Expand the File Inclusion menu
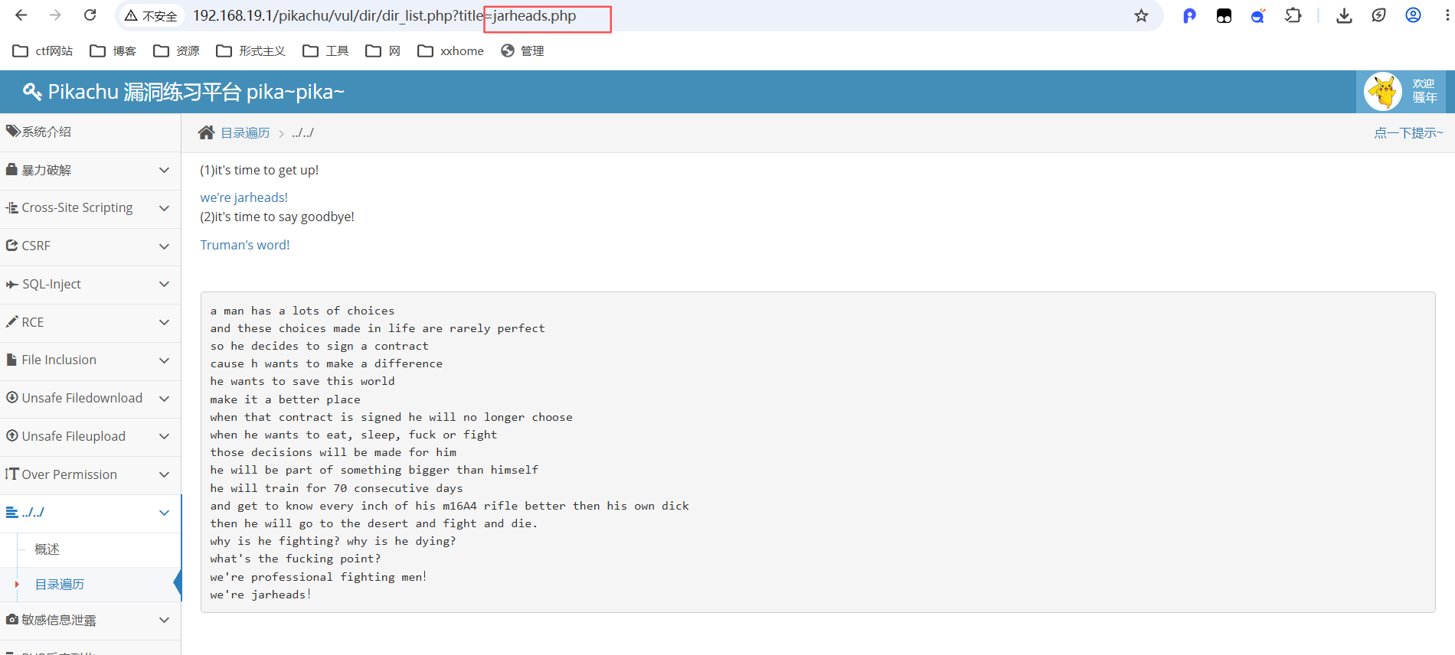Screen dimensions: 1455x655 click(x=90, y=360)
